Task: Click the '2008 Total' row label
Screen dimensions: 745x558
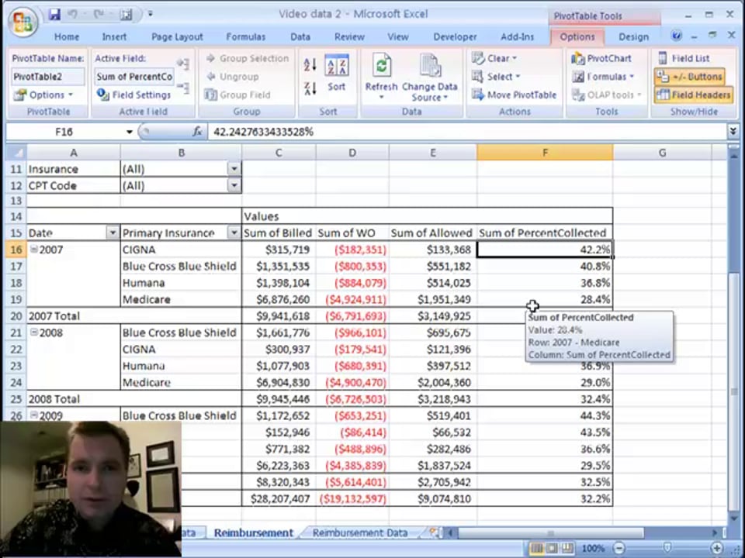Action: pyautogui.click(x=54, y=399)
